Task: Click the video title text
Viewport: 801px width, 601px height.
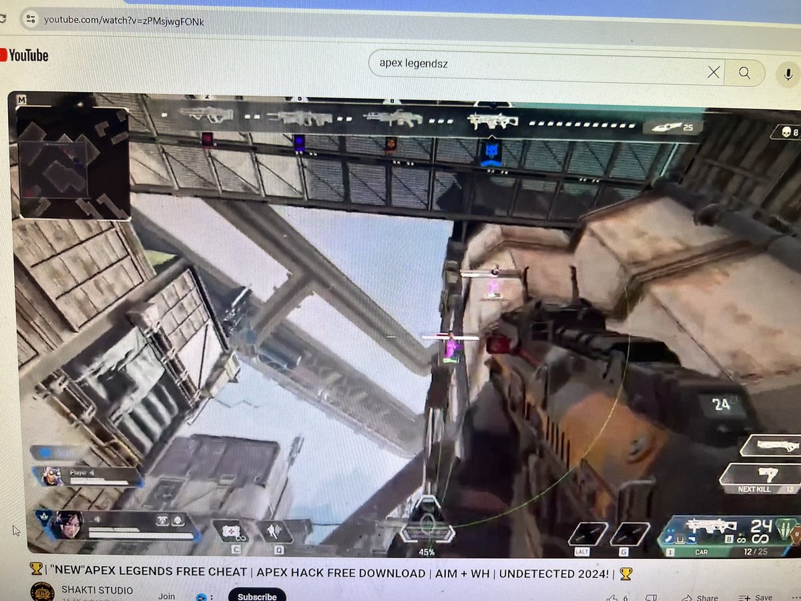Action: (x=331, y=574)
